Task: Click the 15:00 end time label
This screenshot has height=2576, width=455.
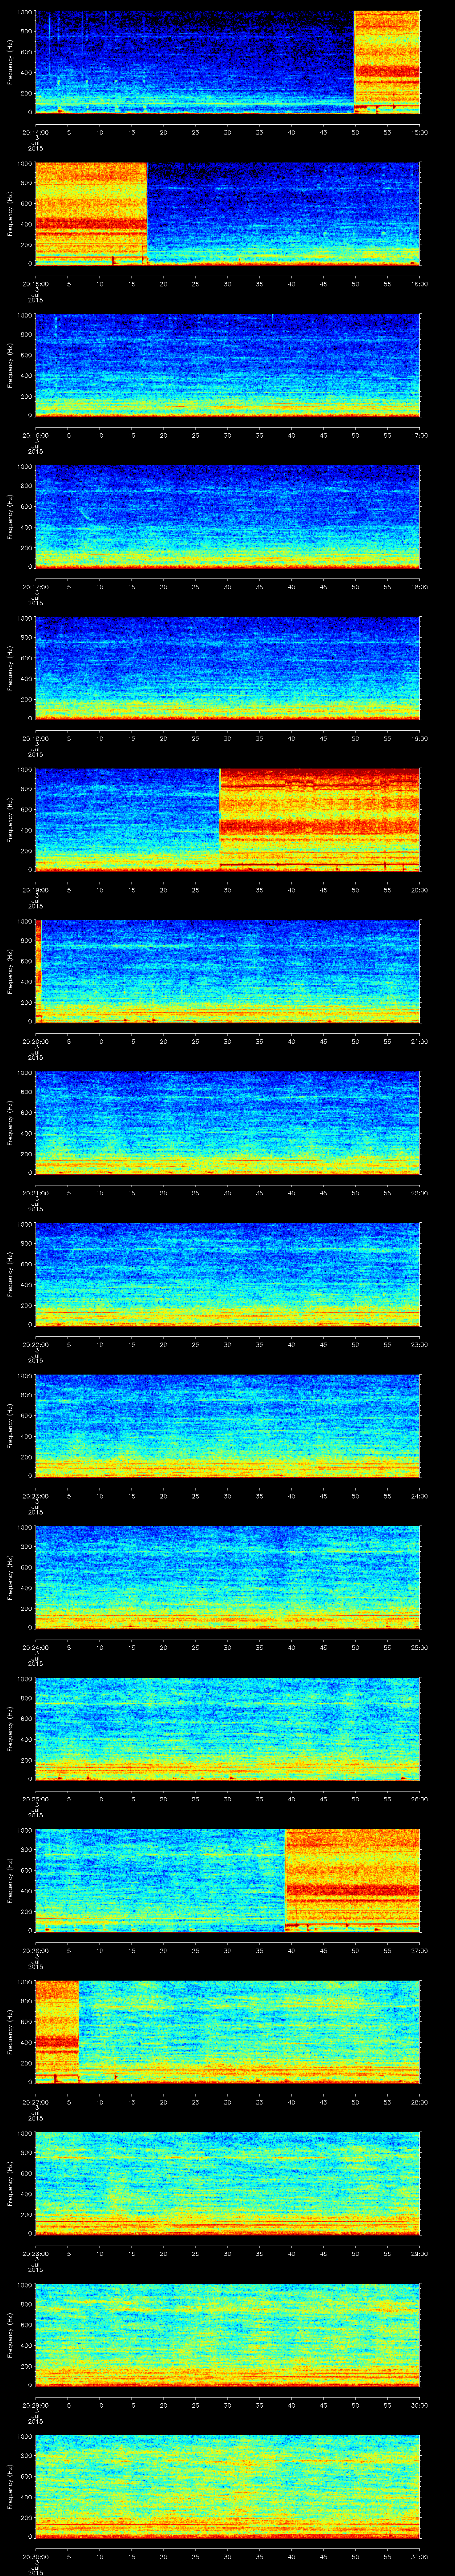Action: (419, 132)
